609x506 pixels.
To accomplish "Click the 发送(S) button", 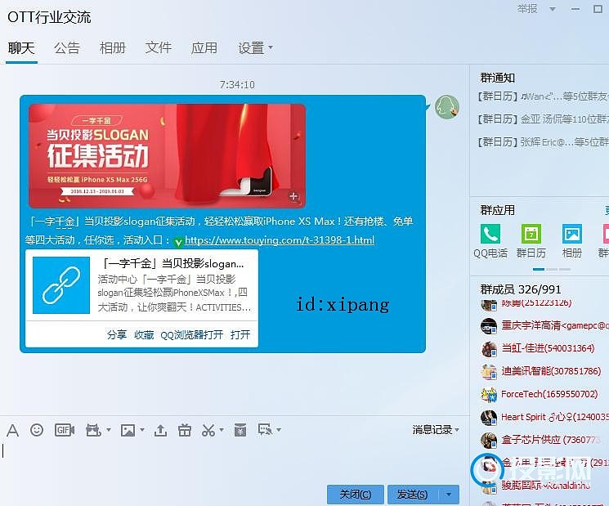I will point(414,495).
